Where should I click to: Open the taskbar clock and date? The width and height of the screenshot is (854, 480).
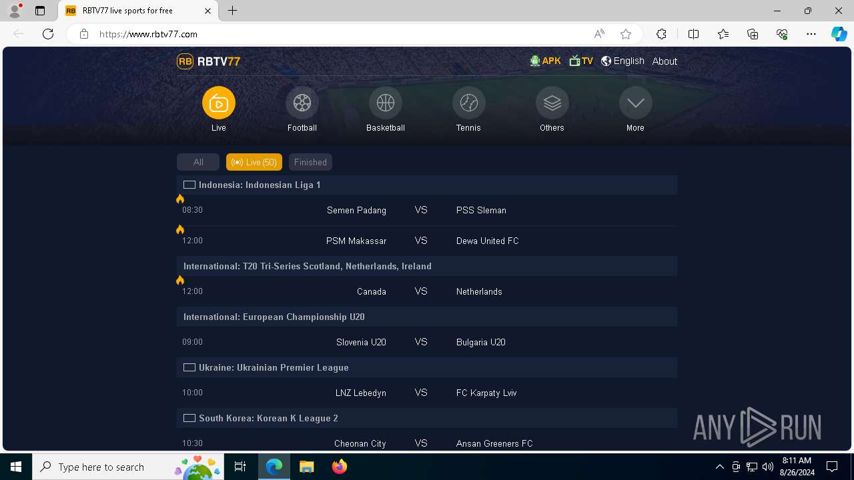(796, 467)
